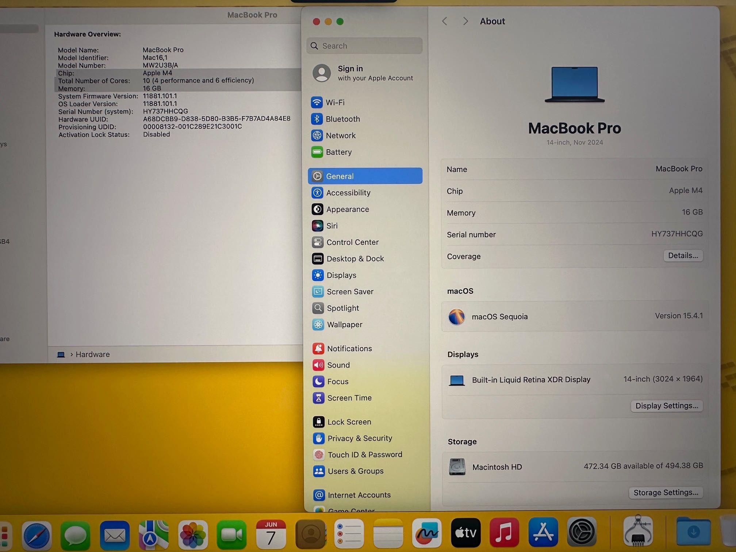Open Reminders from the Dock
This screenshot has width=736, height=552.
(x=349, y=534)
